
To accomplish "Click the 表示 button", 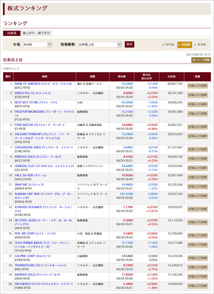I will [130, 44].
